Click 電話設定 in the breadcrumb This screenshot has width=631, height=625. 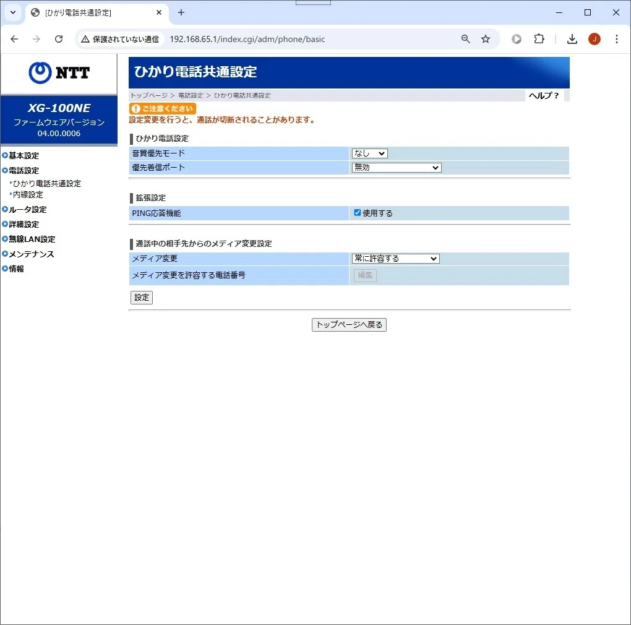click(191, 95)
